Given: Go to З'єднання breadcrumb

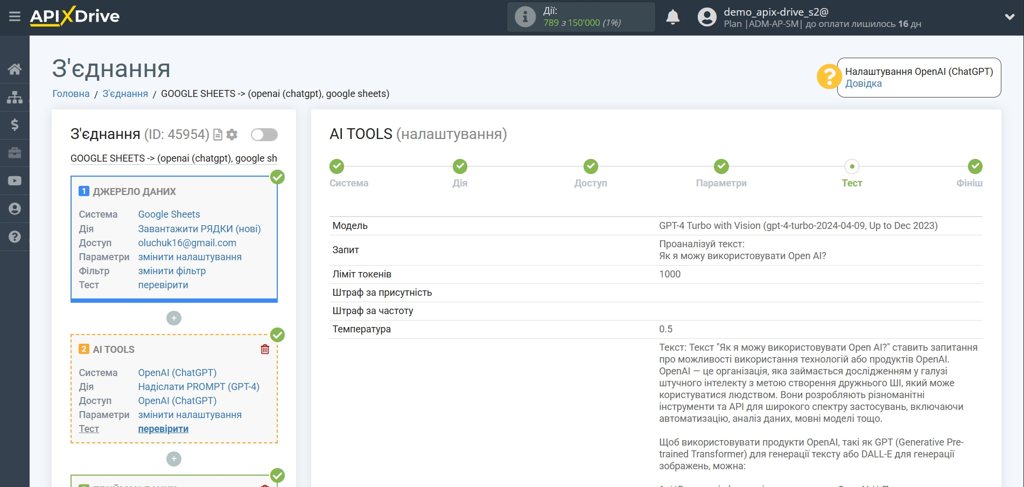Looking at the screenshot, I should (x=125, y=94).
